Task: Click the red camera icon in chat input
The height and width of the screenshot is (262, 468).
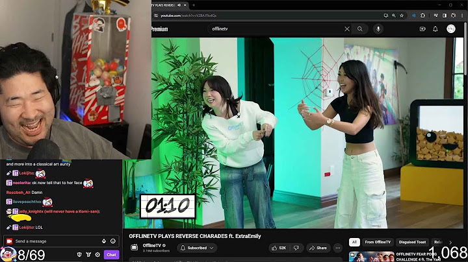Action: (9, 241)
